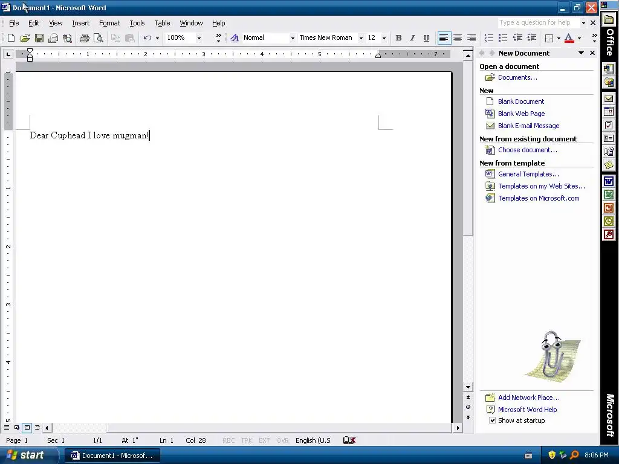Open the New Document task pane dropdown menu
619x464 pixels.
[x=581, y=53]
